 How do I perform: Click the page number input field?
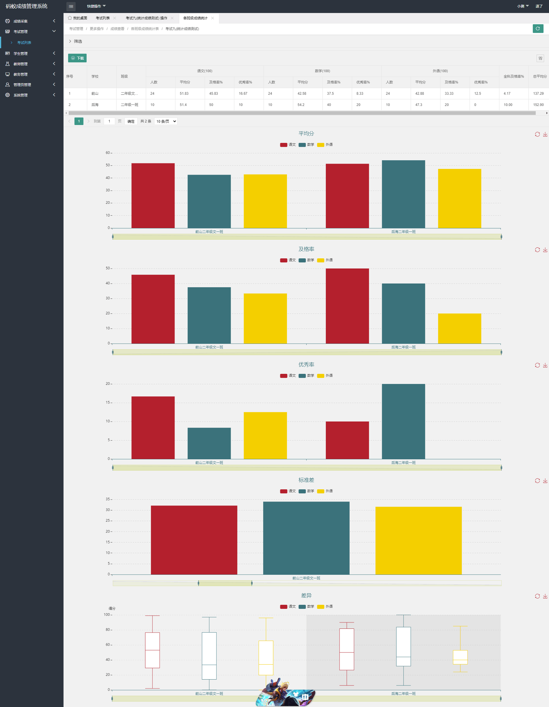point(109,122)
